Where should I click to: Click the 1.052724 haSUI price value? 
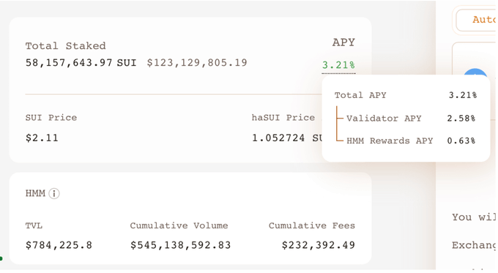coord(287,138)
